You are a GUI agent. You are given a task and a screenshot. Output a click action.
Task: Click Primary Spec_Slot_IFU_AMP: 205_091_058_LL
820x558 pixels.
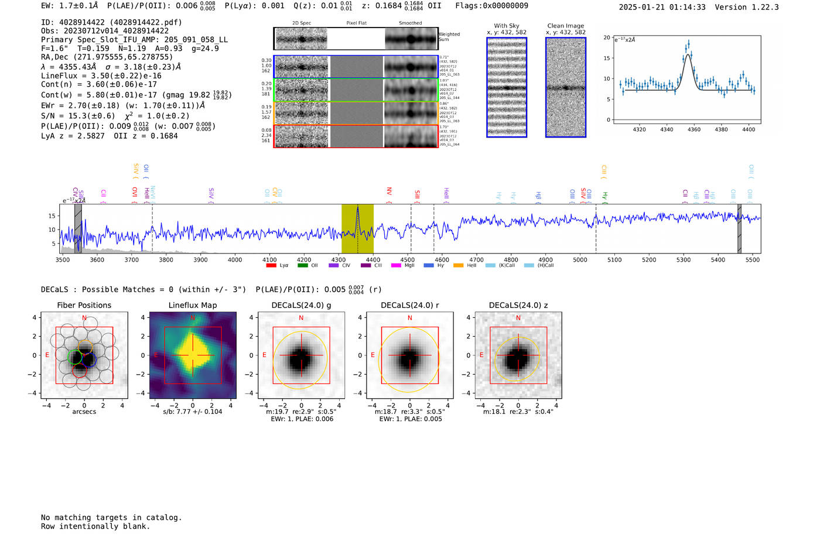(x=134, y=40)
